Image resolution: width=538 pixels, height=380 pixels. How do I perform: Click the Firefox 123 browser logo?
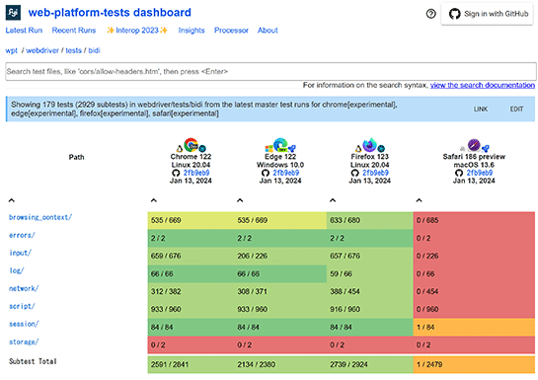tap(370, 145)
